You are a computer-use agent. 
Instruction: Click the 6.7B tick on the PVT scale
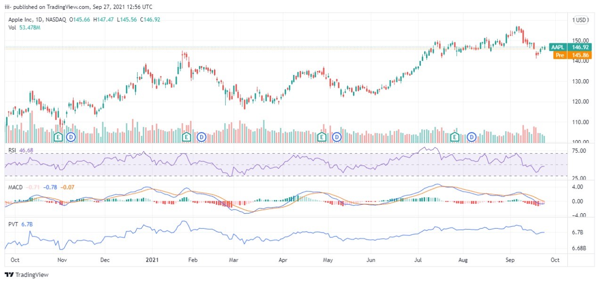tap(578, 233)
